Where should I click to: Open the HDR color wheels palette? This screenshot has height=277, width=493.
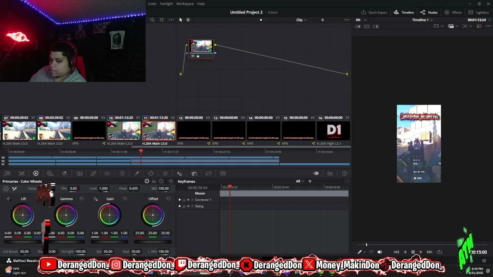[x=50, y=174]
